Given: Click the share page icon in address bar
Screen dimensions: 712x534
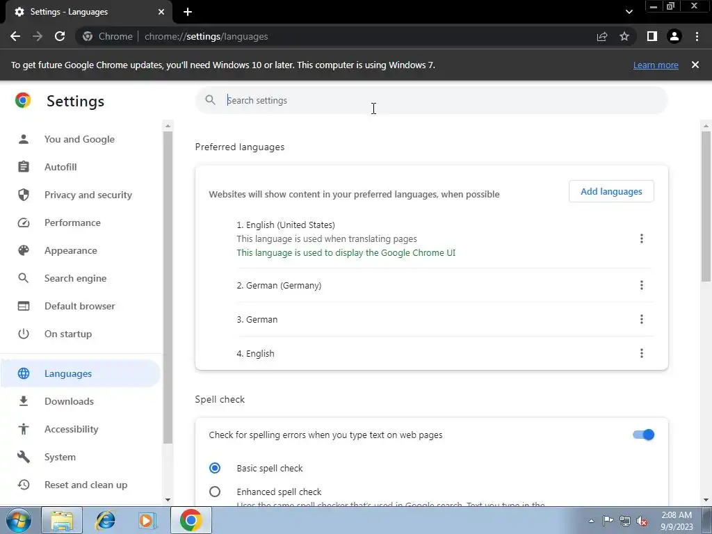Looking at the screenshot, I should click(x=602, y=36).
